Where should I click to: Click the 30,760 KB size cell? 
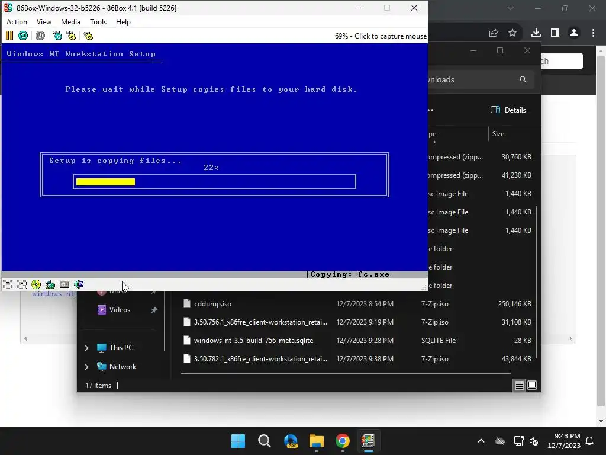click(x=516, y=156)
